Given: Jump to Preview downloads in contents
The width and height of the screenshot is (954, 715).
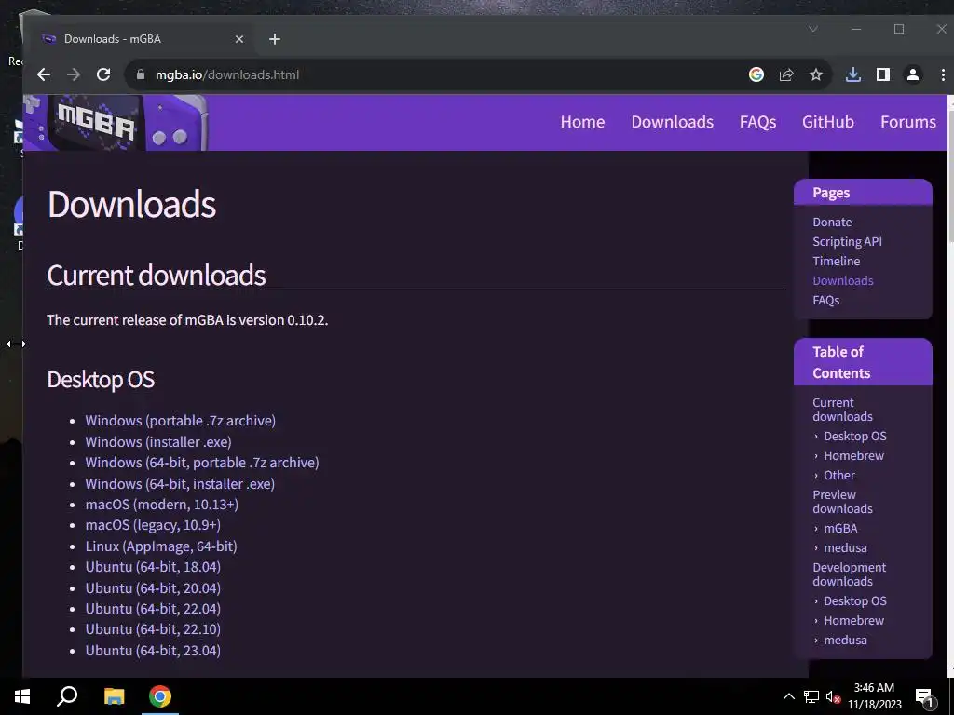Looking at the screenshot, I should click(842, 502).
